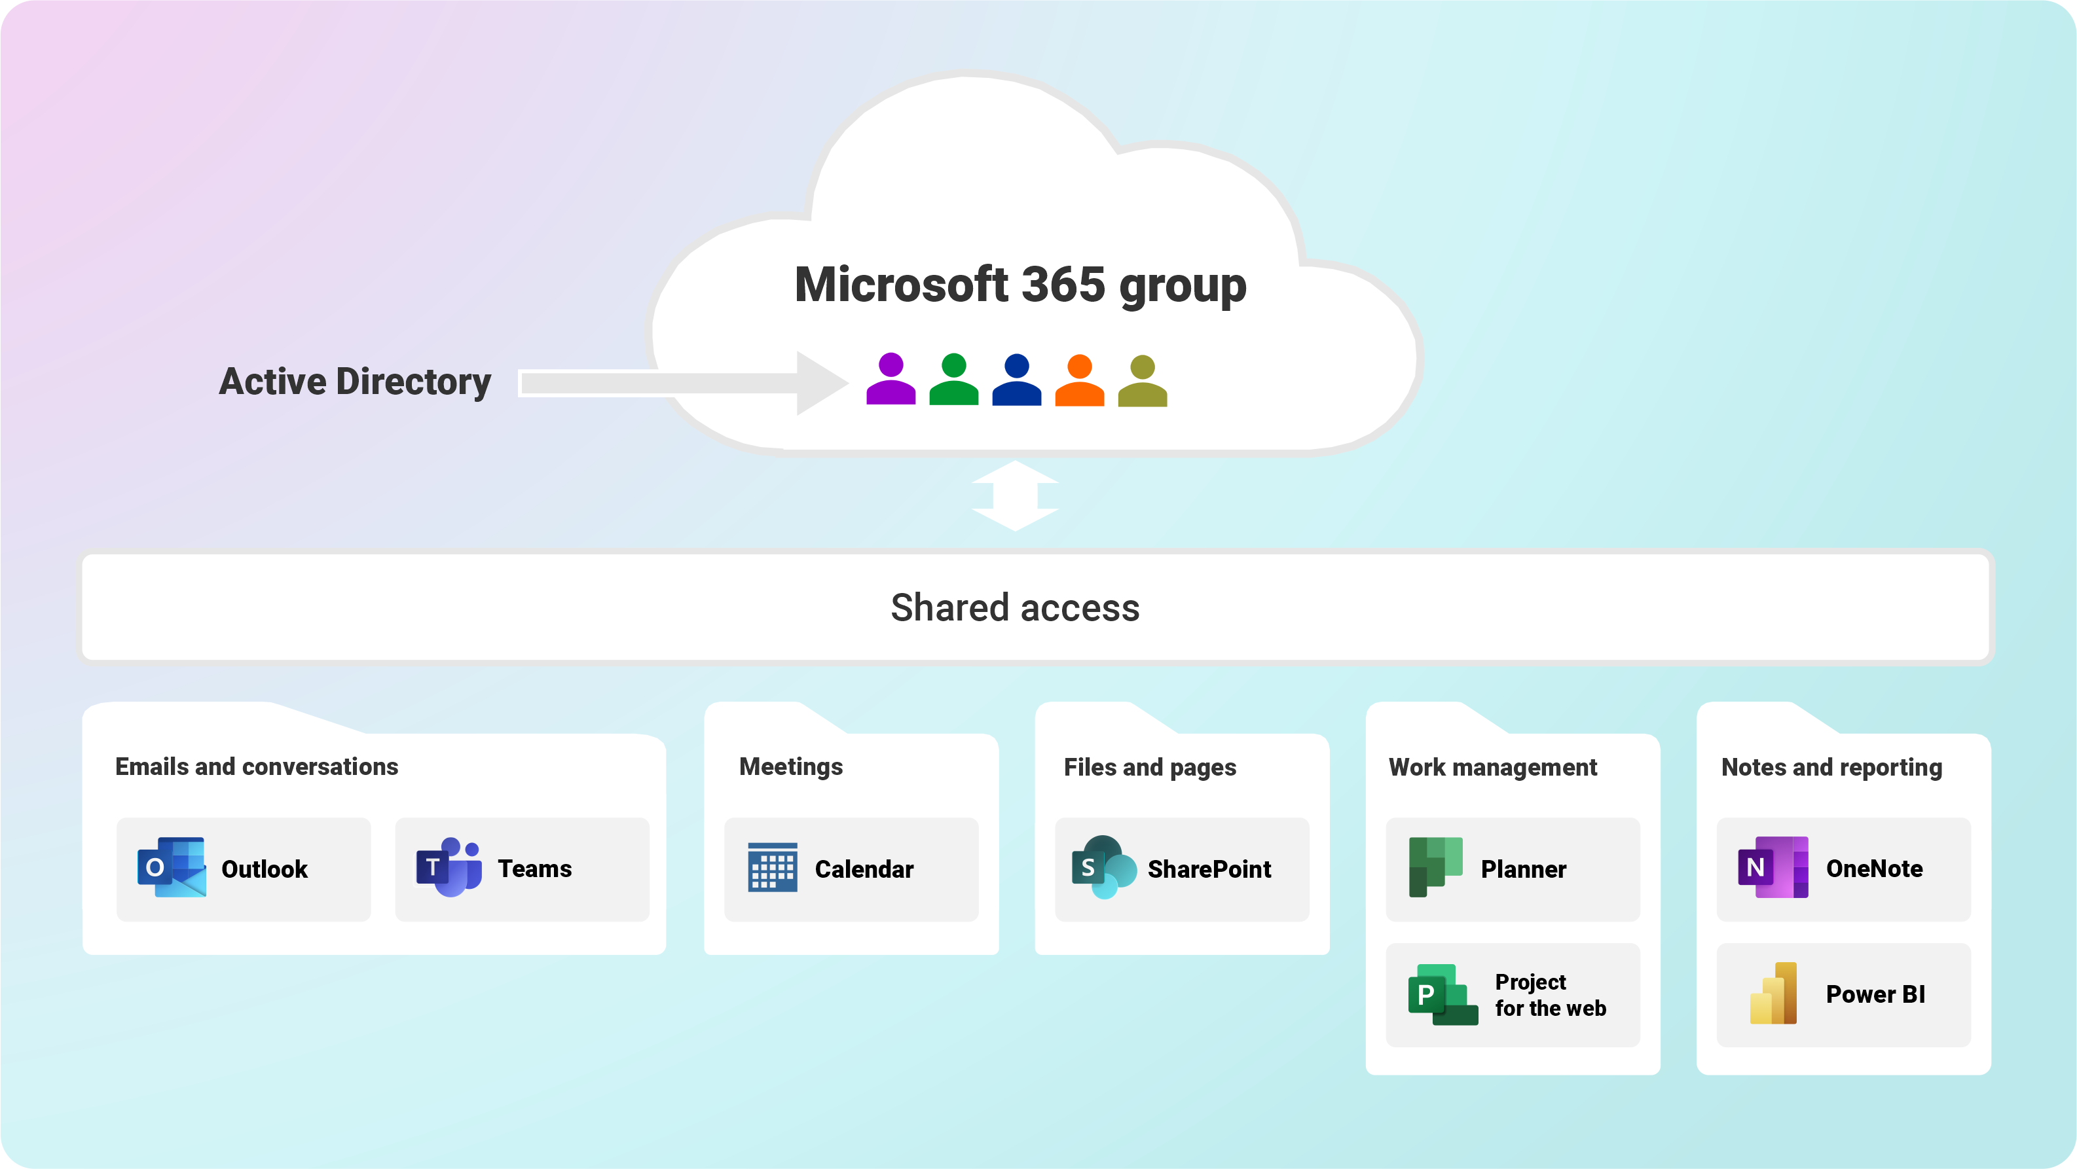Click the 'Microsoft 365 group' title
Image resolution: width=2077 pixels, height=1169 pixels.
click(x=1020, y=285)
